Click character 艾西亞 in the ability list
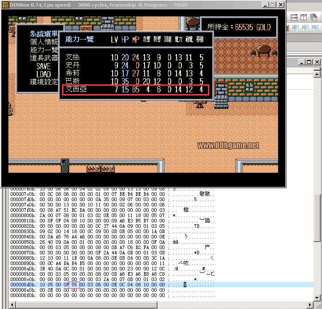Viewport: 322px width, 309px height. [76, 89]
